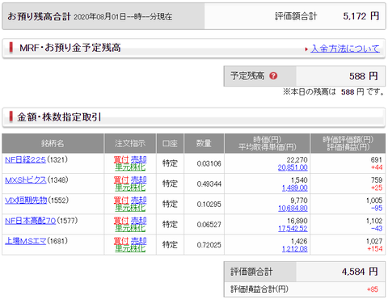The height and width of the screenshot is (300, 388).
Task: Select market price 22,270
Action: (297, 160)
